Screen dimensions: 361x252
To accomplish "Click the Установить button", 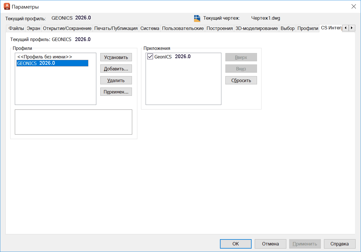I will tap(116, 57).
